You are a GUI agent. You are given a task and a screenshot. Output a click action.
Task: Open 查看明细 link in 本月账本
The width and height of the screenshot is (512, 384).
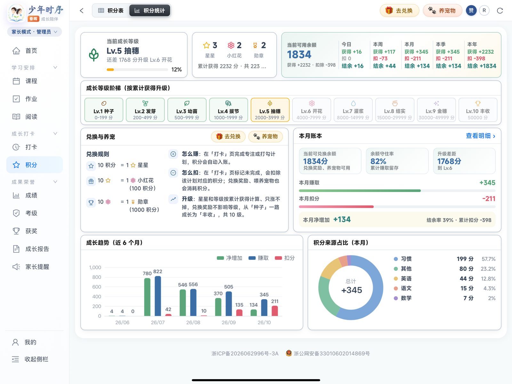tap(481, 136)
